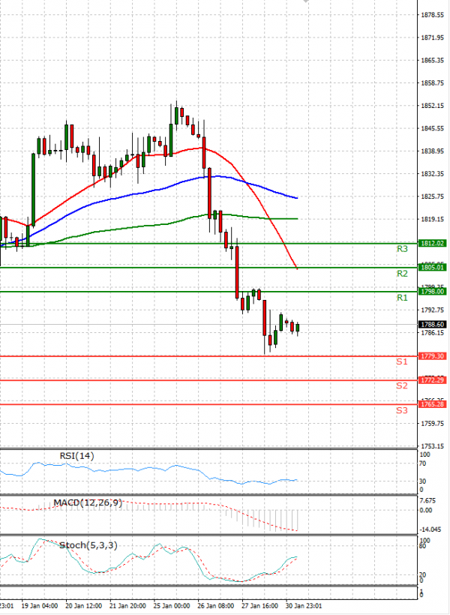Select the 1798.00 price tag
This screenshot has height=615, width=450.
point(432,292)
